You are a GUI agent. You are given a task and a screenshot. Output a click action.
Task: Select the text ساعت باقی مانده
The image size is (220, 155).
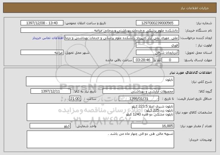tap(119, 60)
